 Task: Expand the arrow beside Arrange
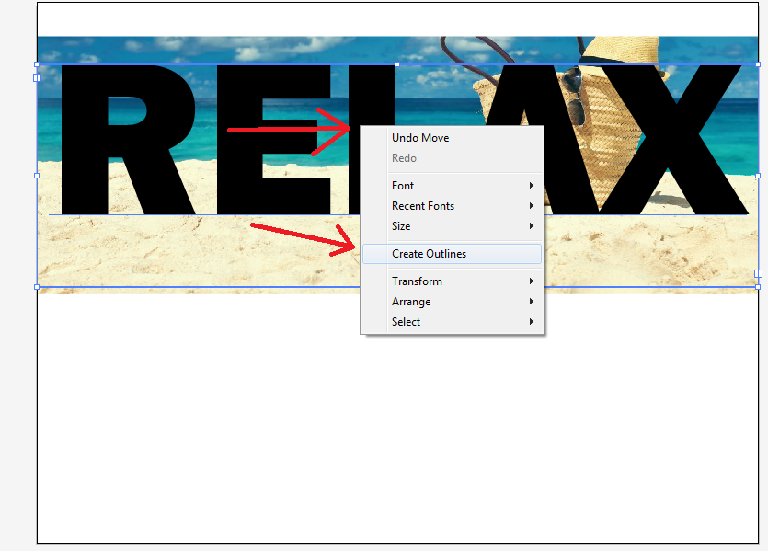click(531, 301)
